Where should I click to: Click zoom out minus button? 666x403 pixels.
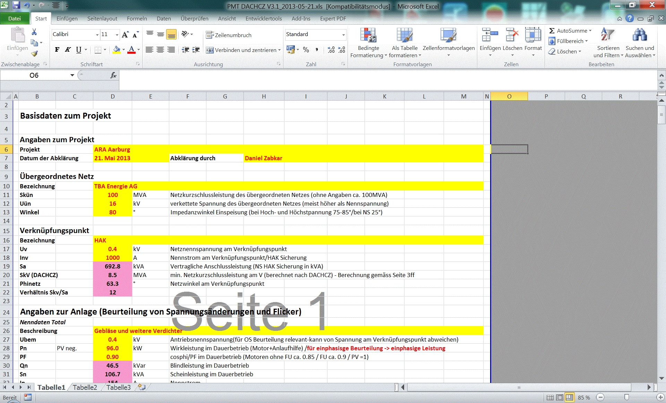[x=600, y=397]
